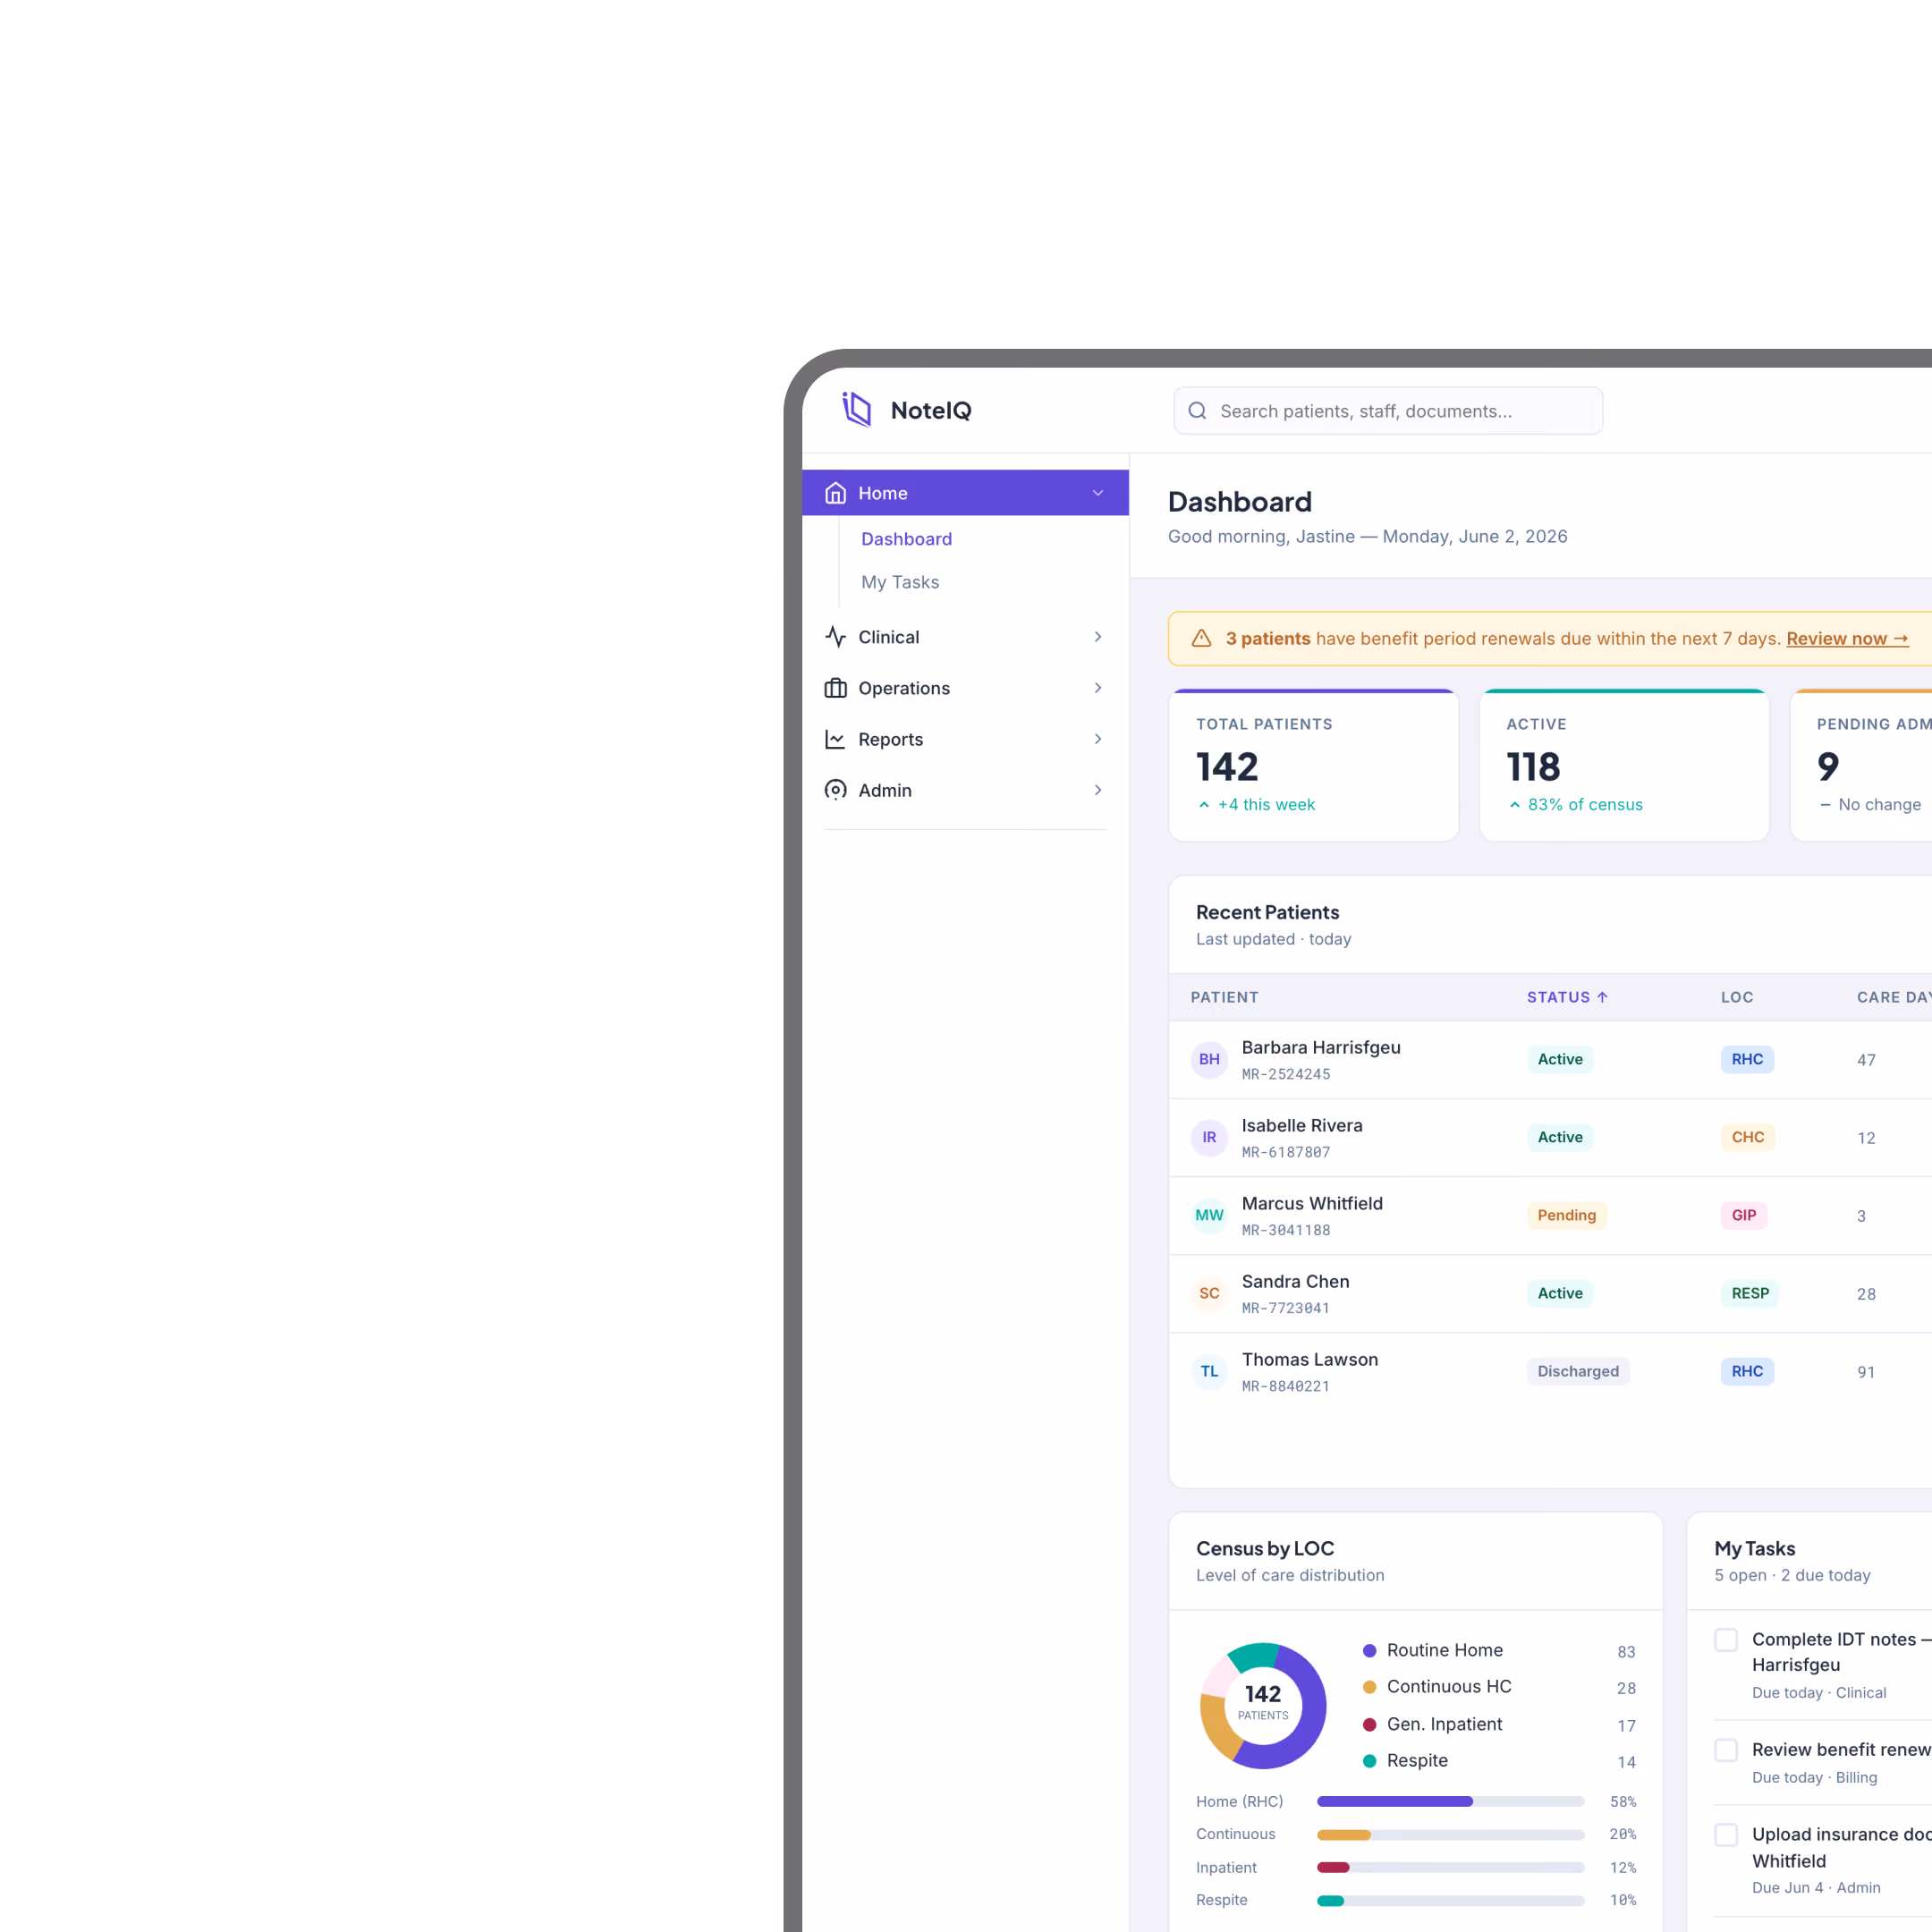Focus the search patients input field
Image resolution: width=1932 pixels, height=1932 pixels.
1388,411
